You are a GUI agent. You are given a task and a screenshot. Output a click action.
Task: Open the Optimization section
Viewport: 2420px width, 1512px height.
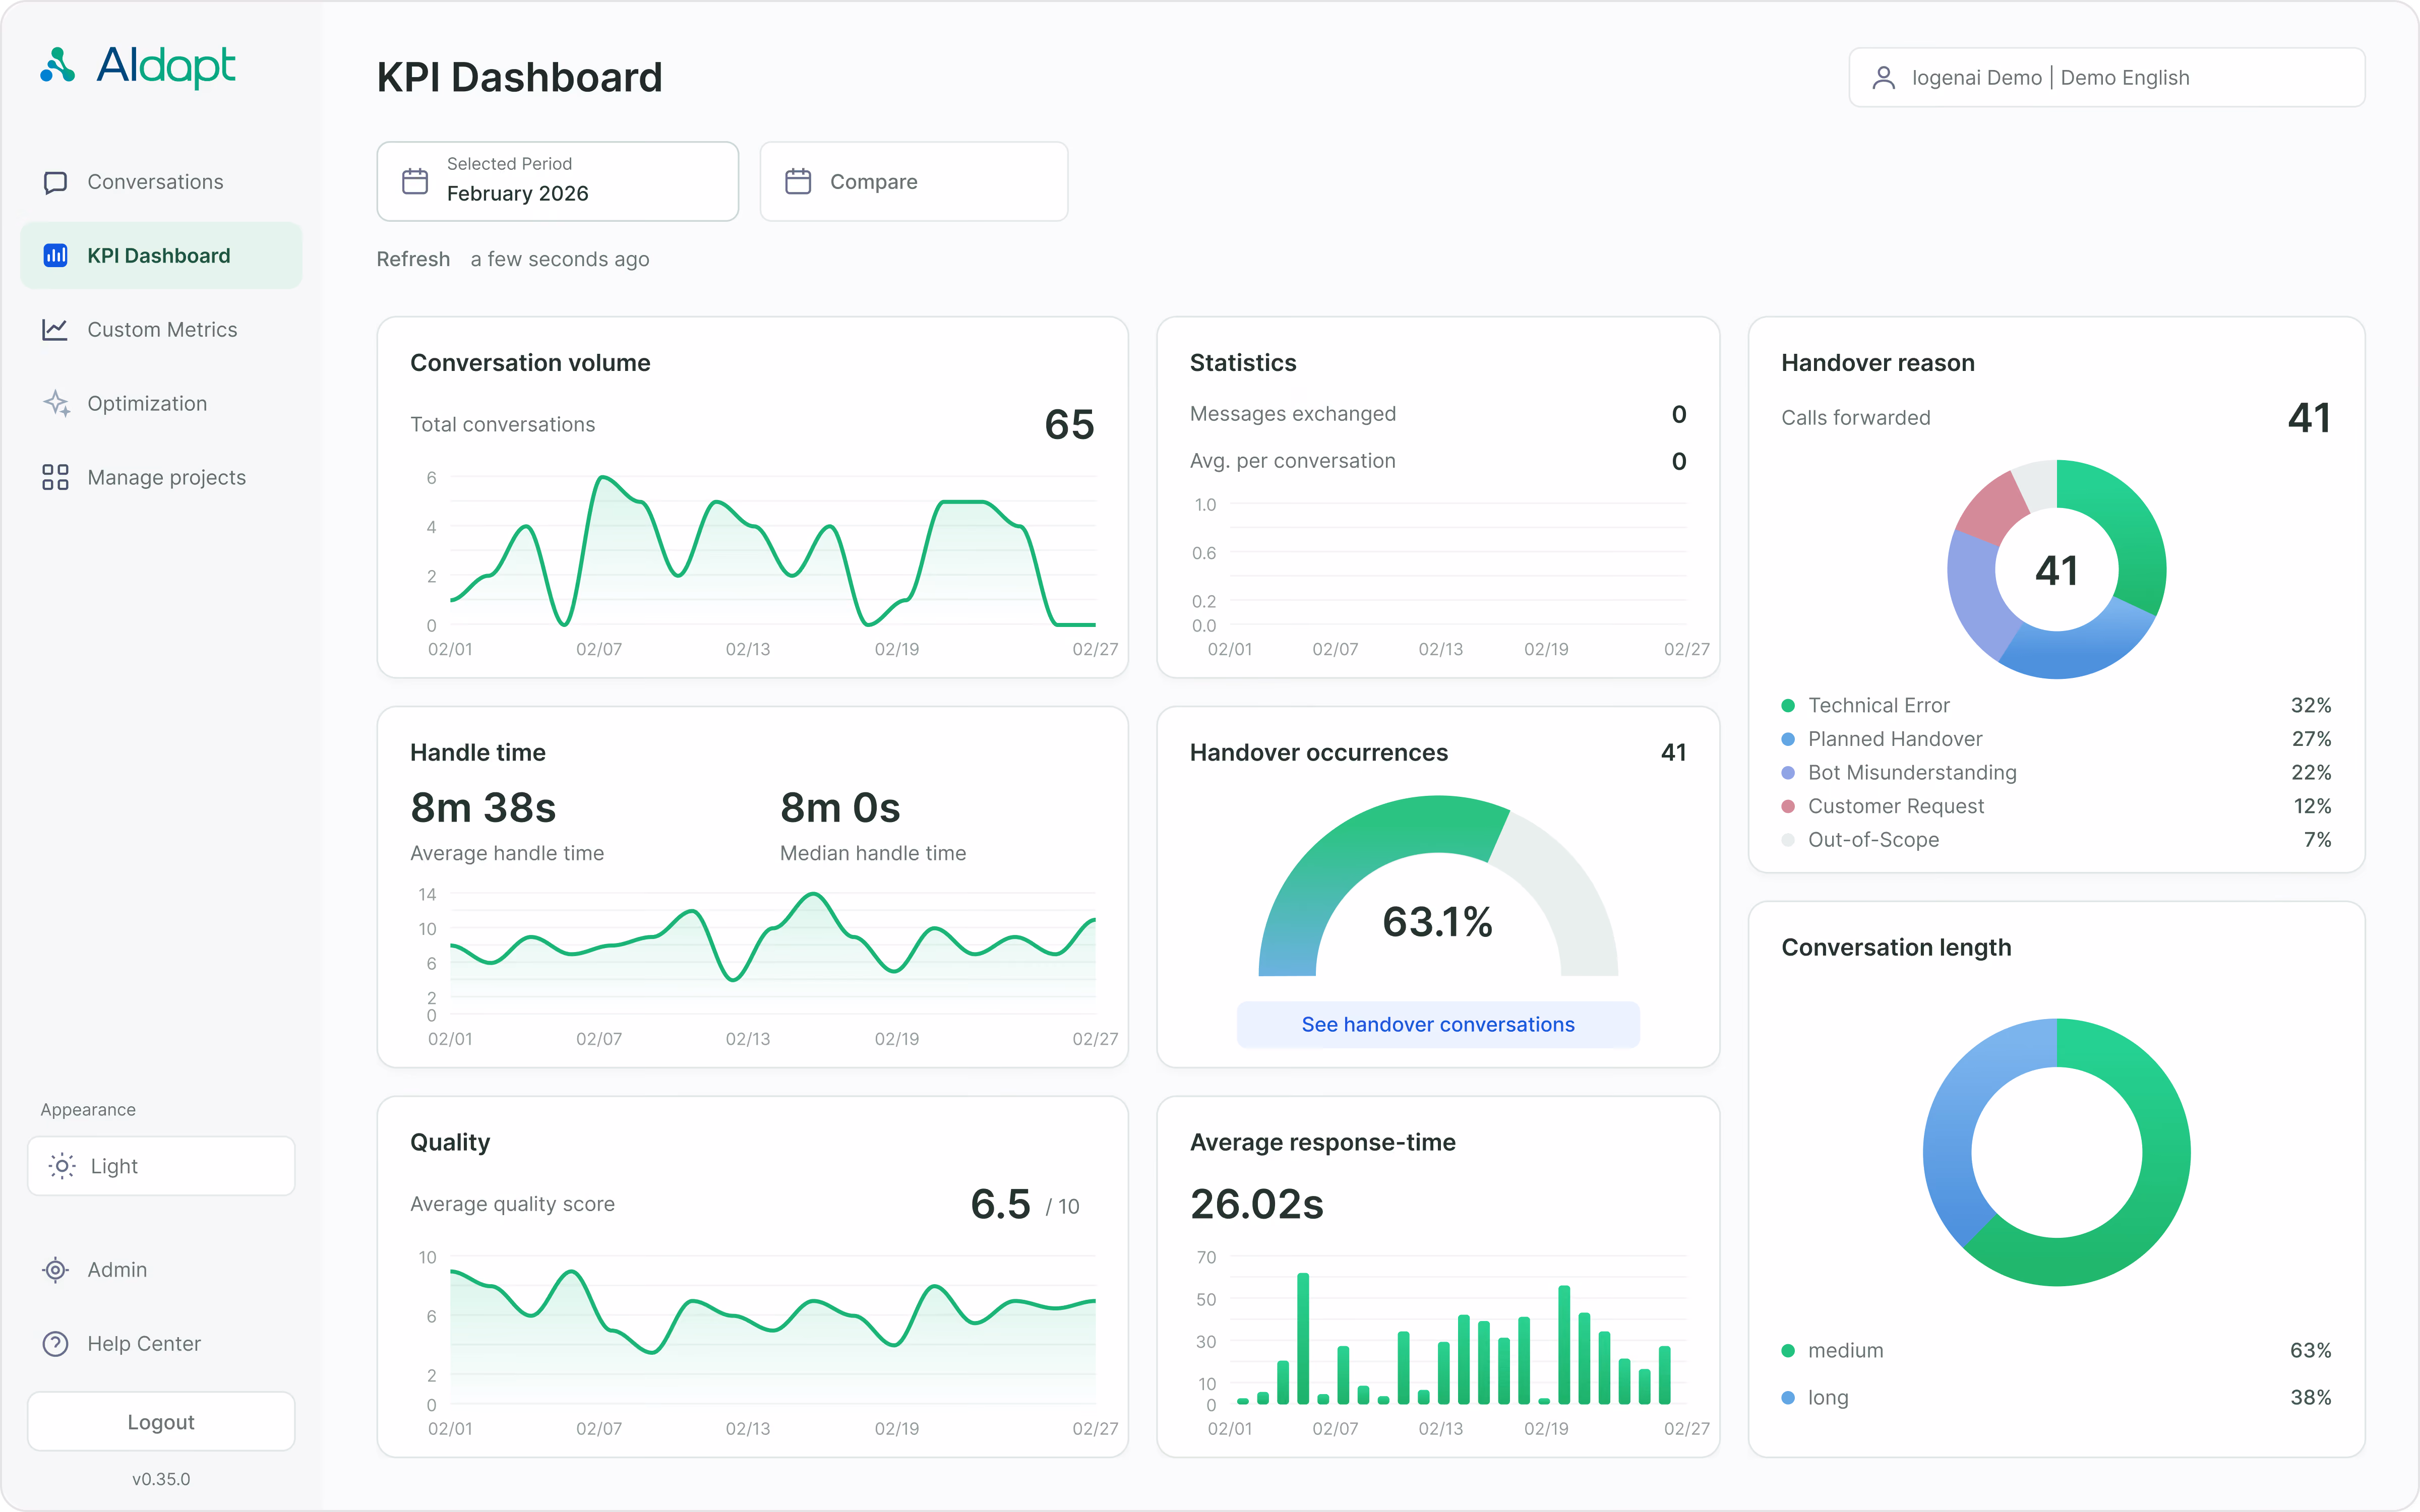coord(161,403)
